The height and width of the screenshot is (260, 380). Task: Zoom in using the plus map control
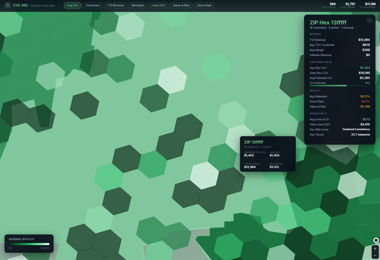point(375,248)
